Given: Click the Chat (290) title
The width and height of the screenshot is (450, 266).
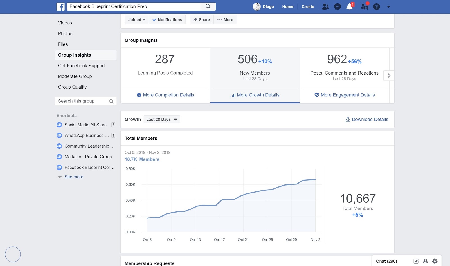Looking at the screenshot, I should [386, 261].
